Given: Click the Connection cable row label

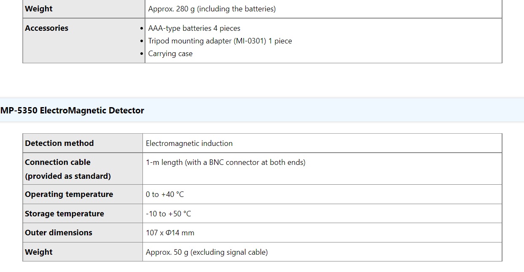Looking at the screenshot, I should point(58,162).
